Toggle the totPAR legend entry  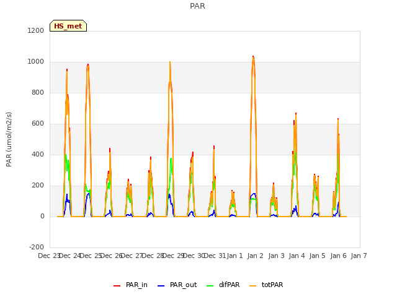[x=266, y=285]
